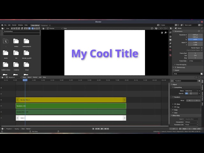Click the Opacity value field
Image resolution: width=204 pixels, height=153 pixels.
(192, 93)
